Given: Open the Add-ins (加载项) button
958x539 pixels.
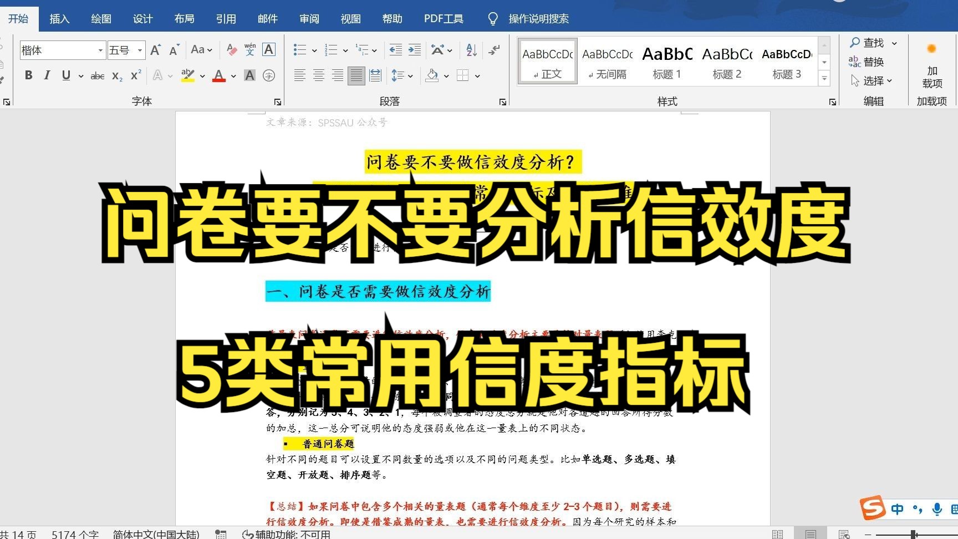Looking at the screenshot, I should (x=932, y=67).
